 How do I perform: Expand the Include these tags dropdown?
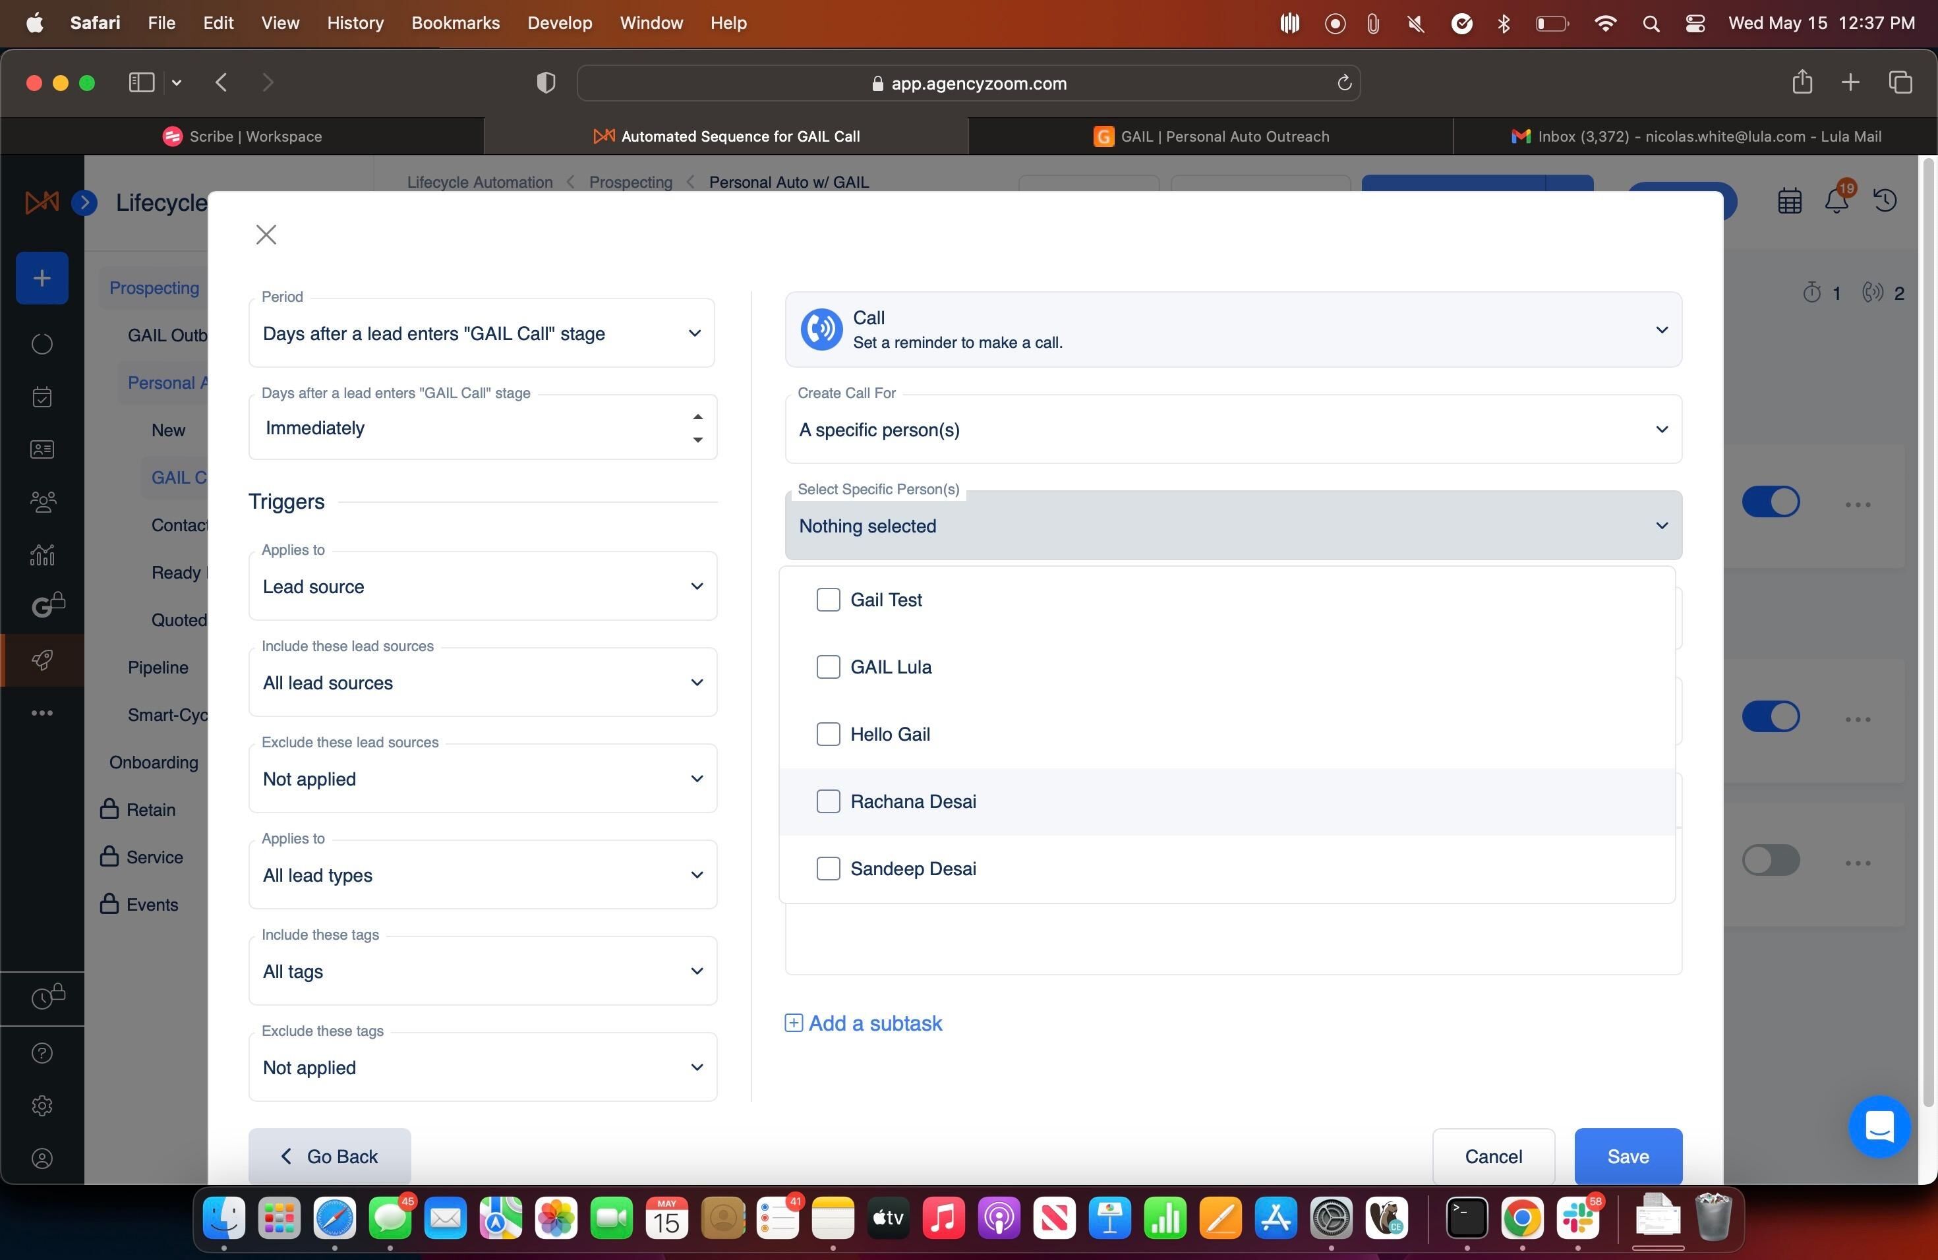[482, 971]
